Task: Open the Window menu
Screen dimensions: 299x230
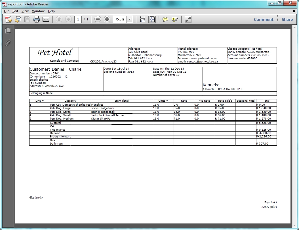Action: [x=38, y=11]
